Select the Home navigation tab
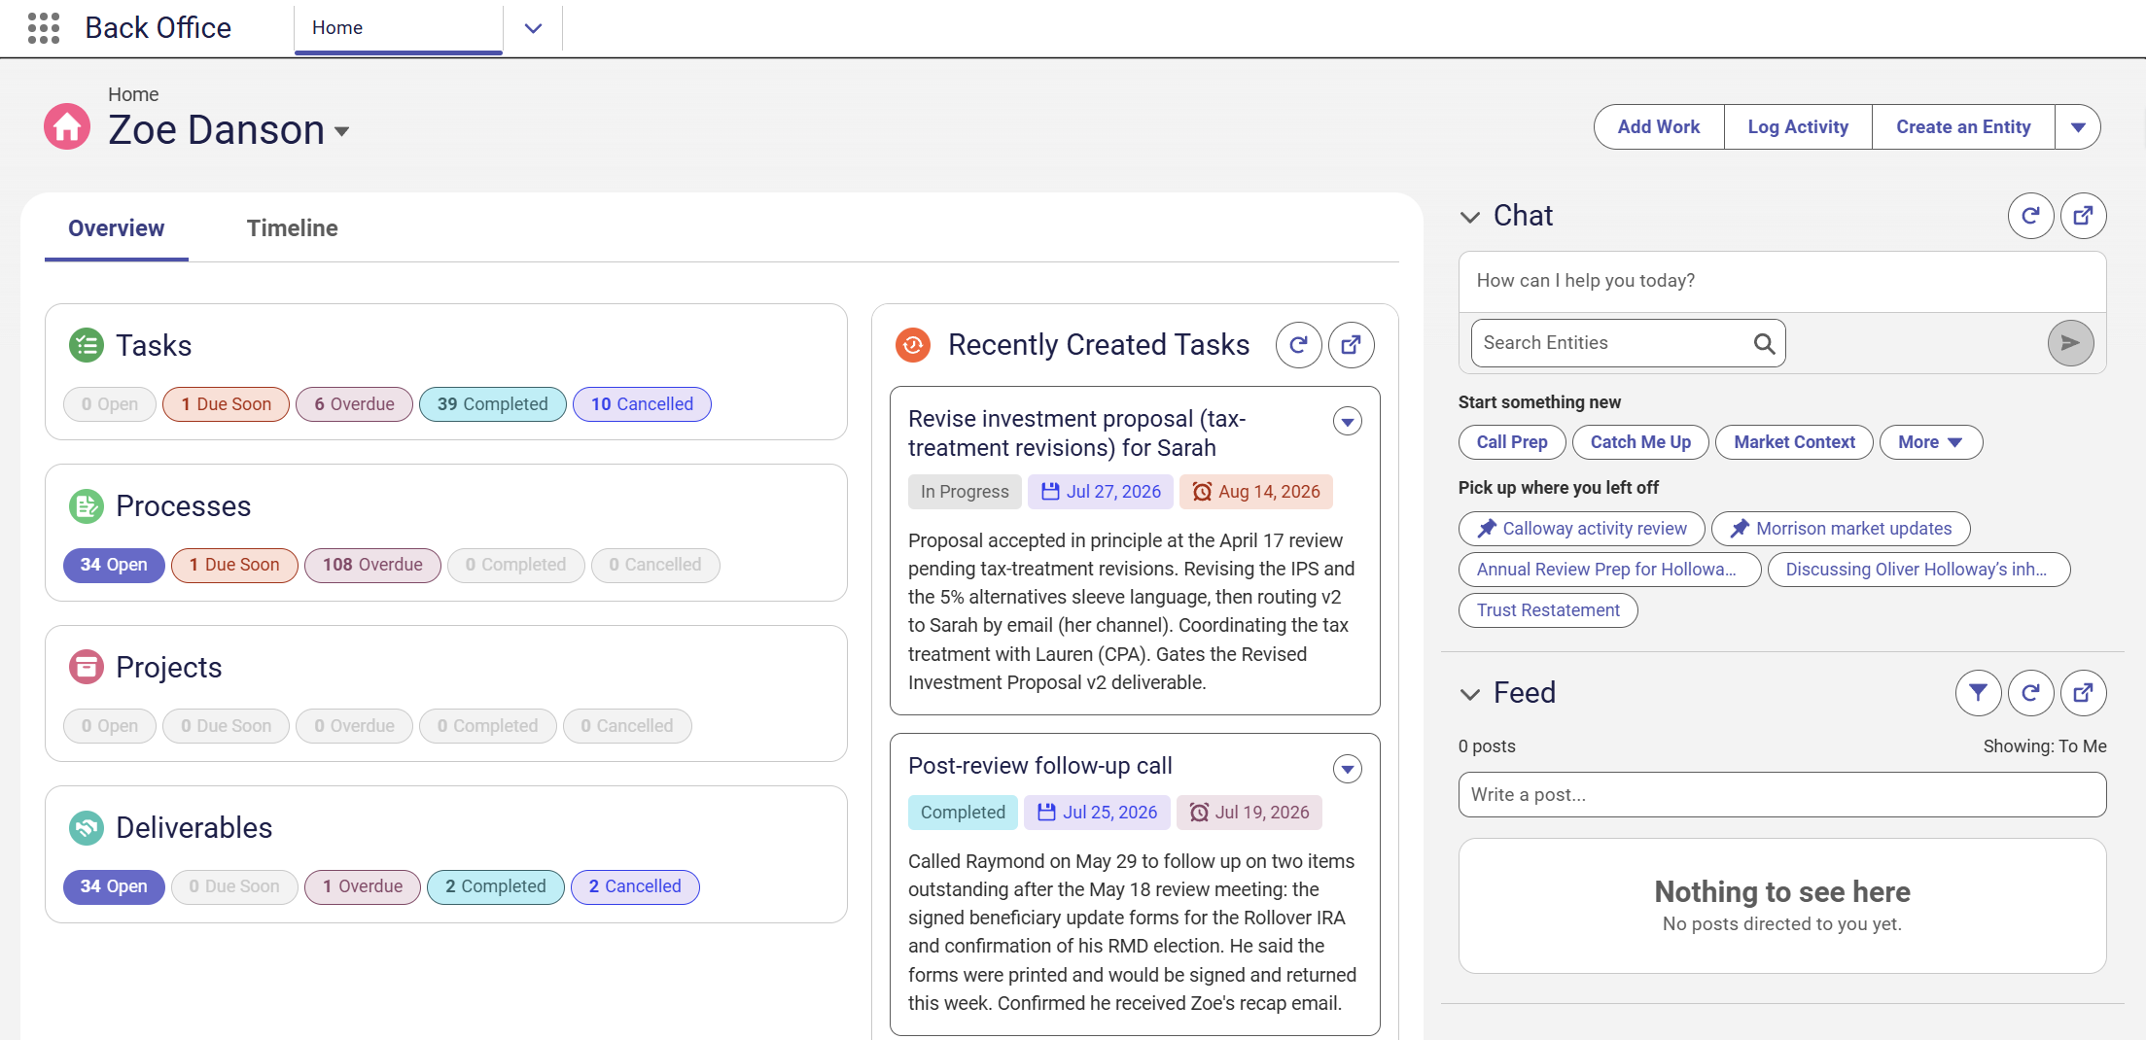 [x=399, y=28]
